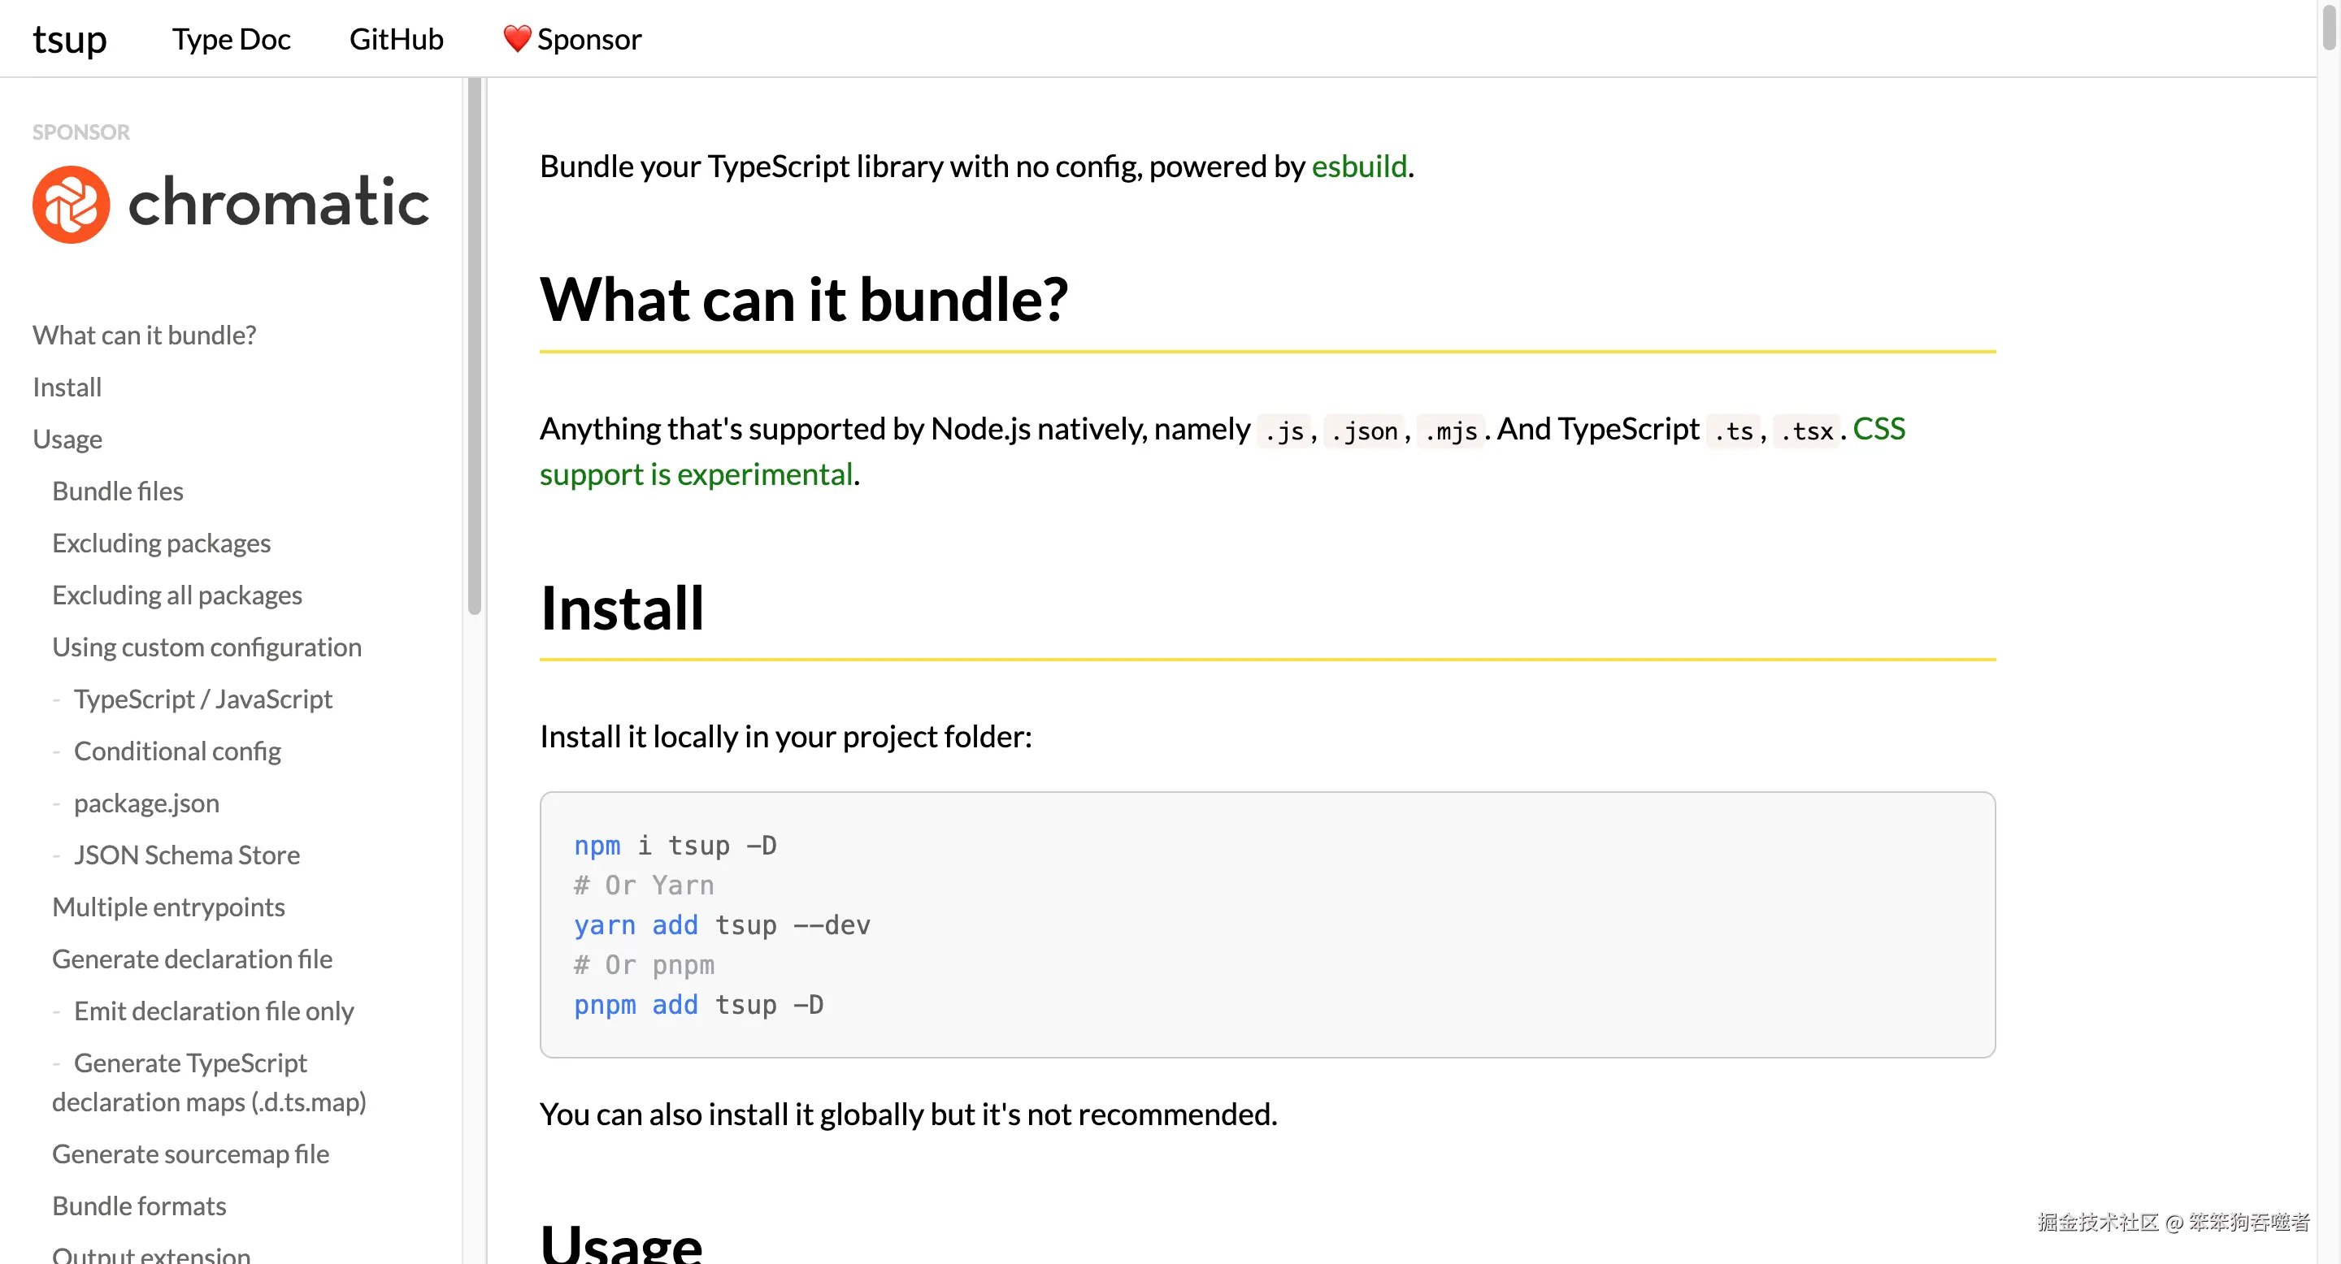Open the GitHub navigation link
This screenshot has height=1264, width=2341.
tap(396, 39)
